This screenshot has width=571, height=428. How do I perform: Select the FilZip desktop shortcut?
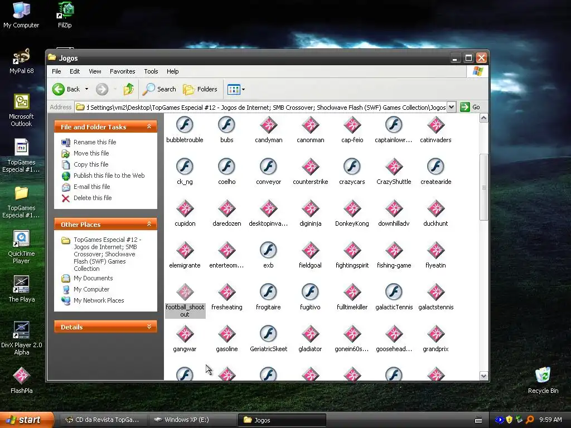click(65, 15)
